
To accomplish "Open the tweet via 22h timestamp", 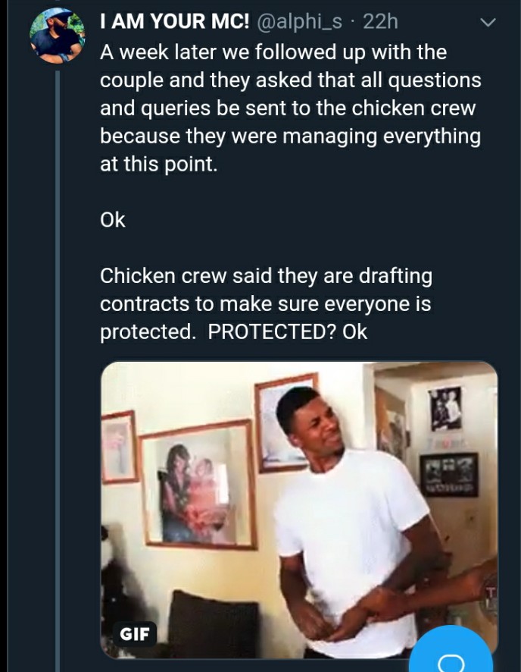I will point(380,21).
